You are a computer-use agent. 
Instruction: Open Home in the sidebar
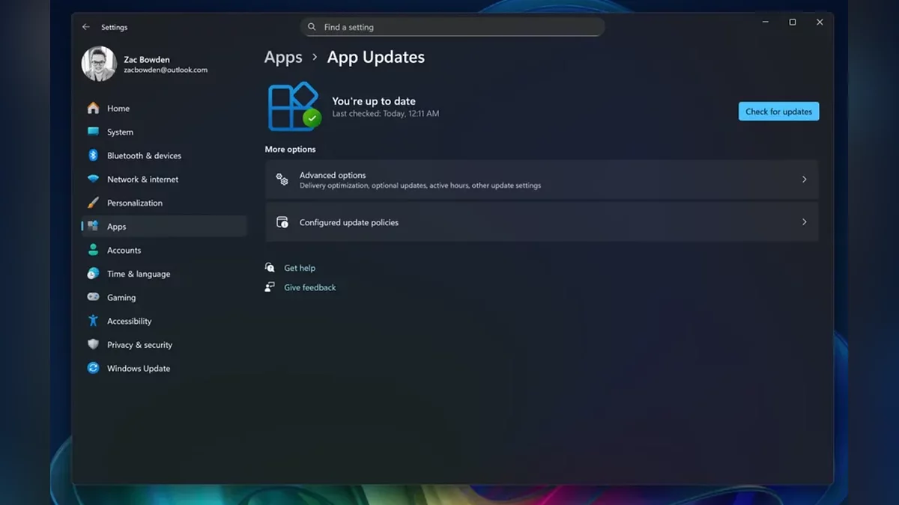[x=164, y=108]
